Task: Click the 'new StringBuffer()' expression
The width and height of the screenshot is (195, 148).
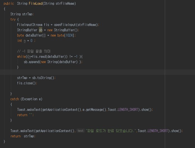Action: (62, 30)
